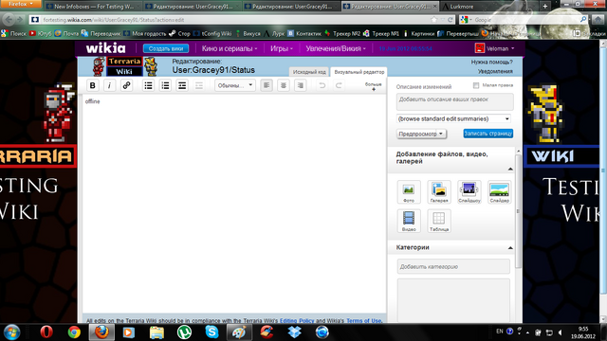The height and width of the screenshot is (341, 607).
Task: Insert a numbered list
Action: click(165, 85)
